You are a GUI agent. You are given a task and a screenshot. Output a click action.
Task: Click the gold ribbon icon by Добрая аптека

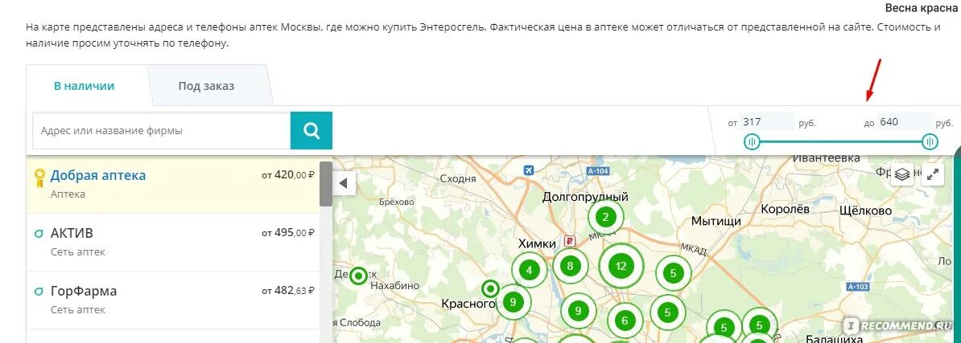coord(39,178)
